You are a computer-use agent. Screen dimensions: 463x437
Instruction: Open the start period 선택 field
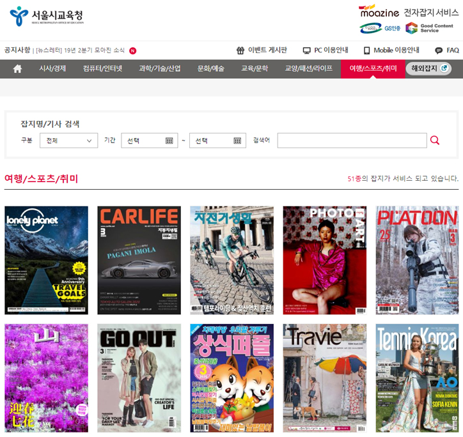coord(150,141)
